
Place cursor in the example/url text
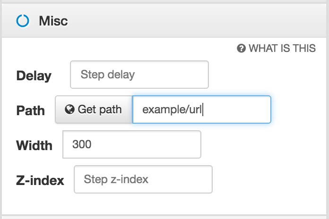[172, 109]
